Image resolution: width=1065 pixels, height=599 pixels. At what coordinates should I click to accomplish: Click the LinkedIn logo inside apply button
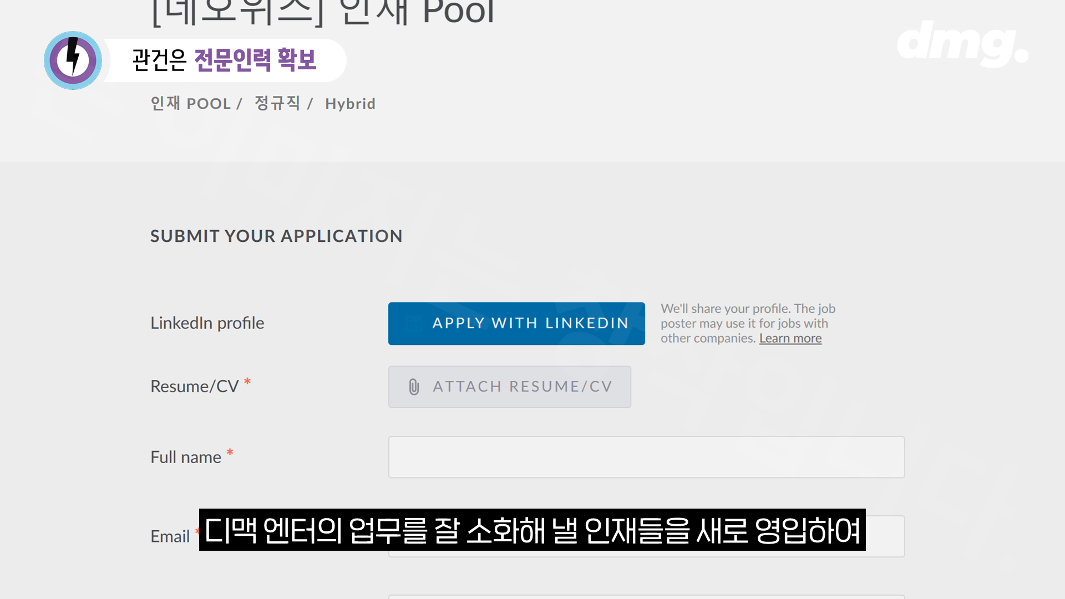point(413,323)
